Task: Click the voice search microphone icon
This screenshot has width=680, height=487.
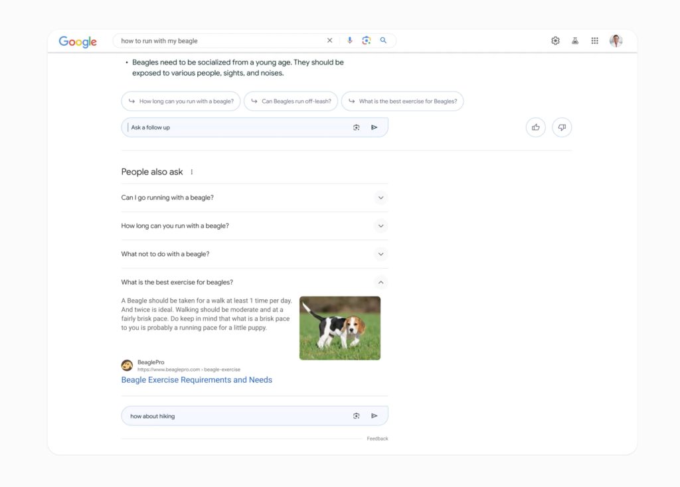Action: point(350,40)
